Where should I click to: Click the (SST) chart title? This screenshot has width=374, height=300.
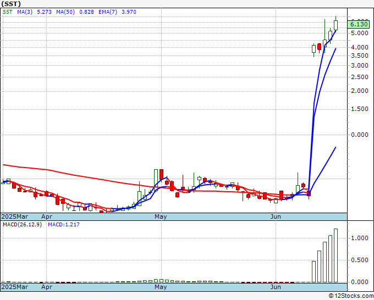11,4
